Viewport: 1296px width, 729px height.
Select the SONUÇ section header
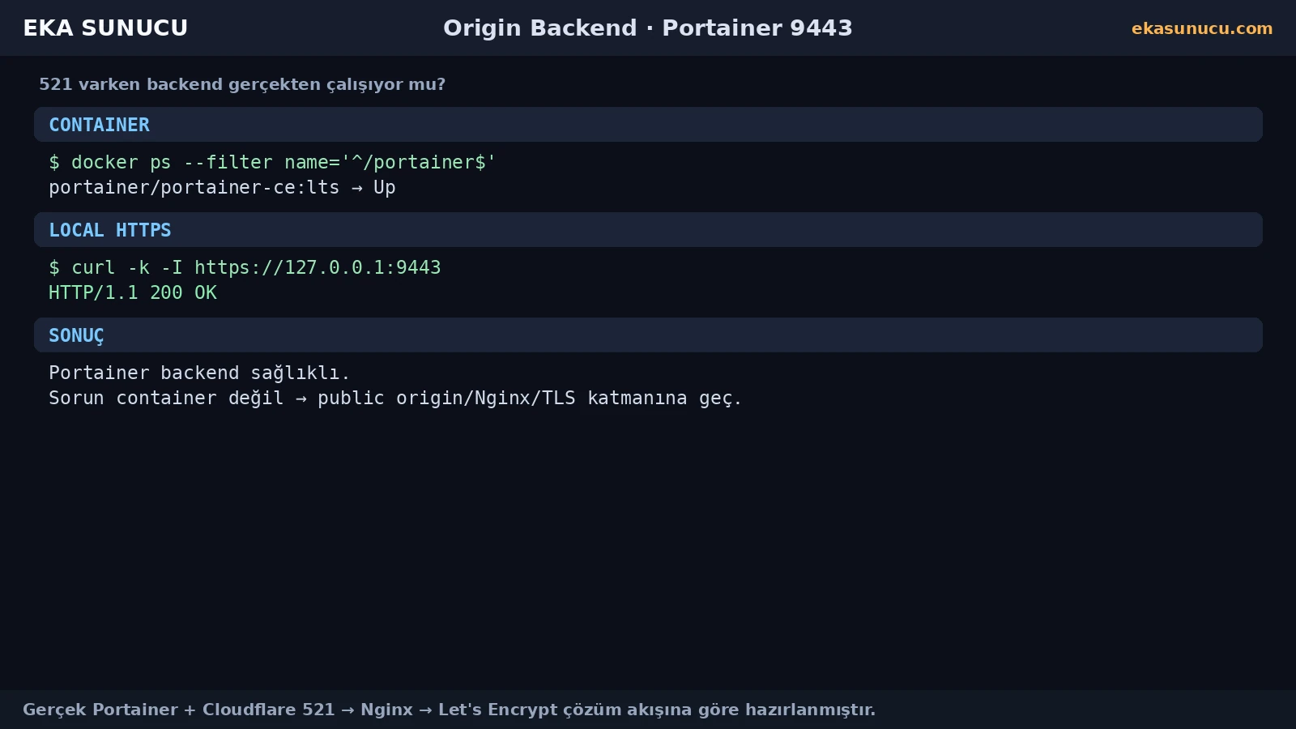pos(648,335)
